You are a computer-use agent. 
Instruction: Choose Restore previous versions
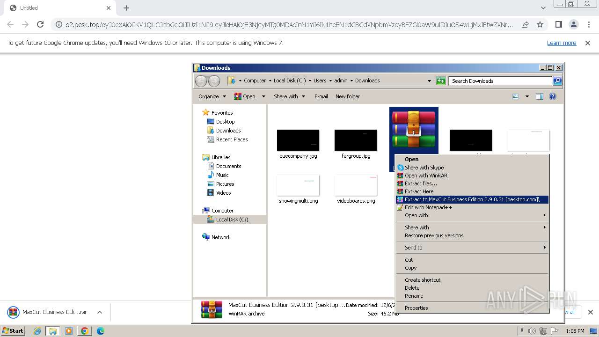472,235
